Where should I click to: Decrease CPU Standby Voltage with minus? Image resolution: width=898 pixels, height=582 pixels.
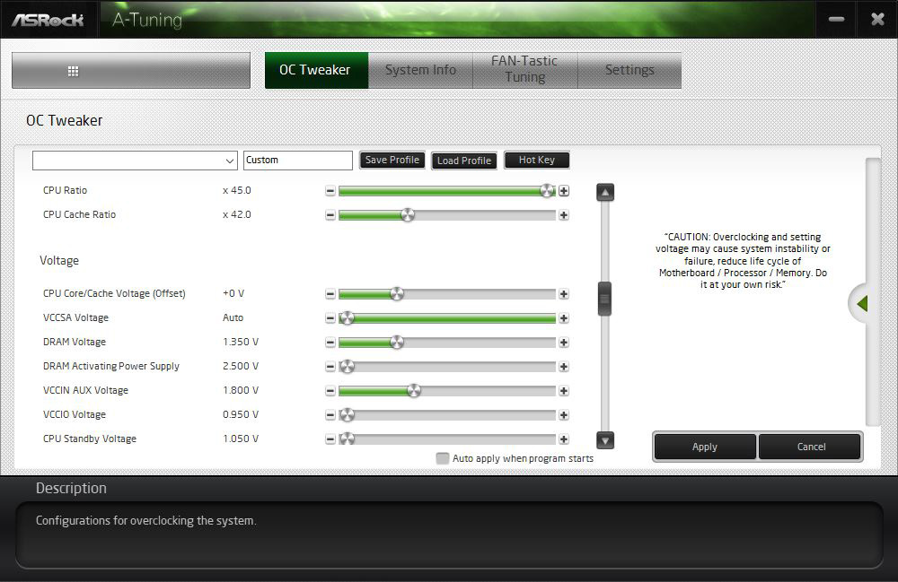pyautogui.click(x=330, y=439)
